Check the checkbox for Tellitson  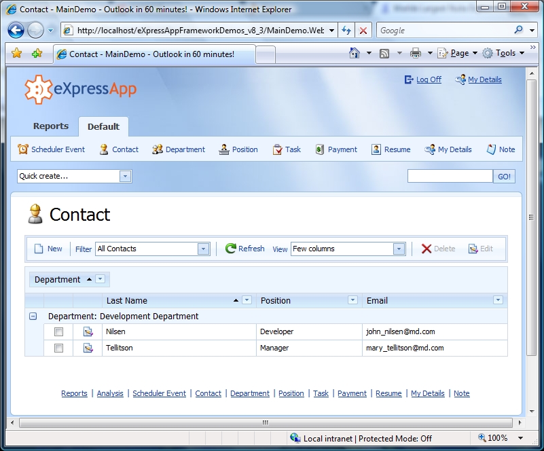coord(58,348)
